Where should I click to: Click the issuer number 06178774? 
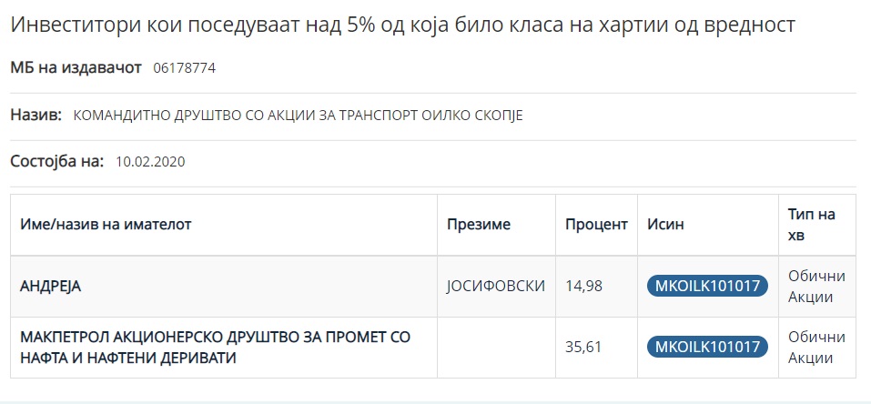(x=184, y=68)
